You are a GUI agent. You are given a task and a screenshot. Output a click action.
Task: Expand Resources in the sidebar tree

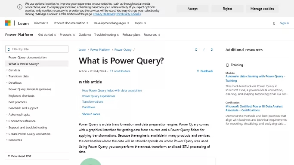tap(15, 140)
